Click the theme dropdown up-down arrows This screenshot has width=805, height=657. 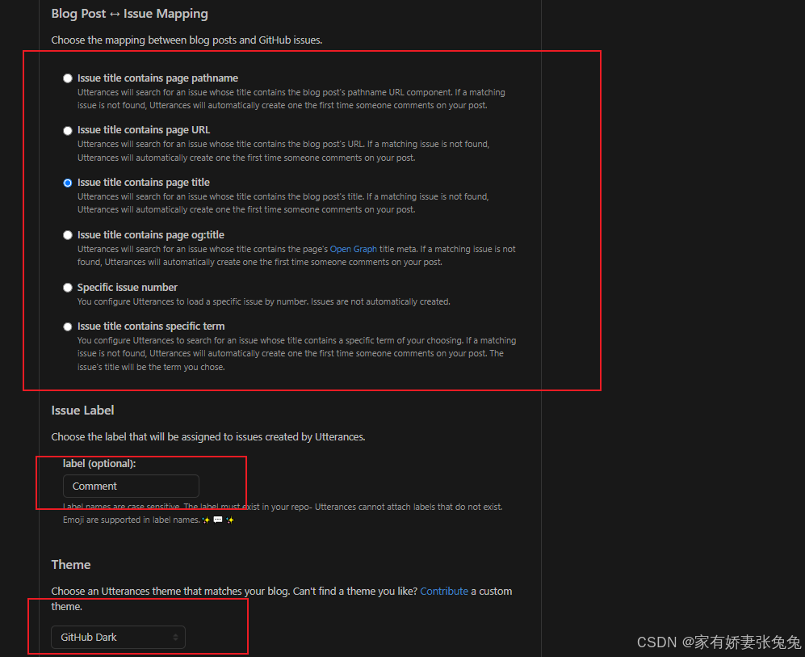[x=175, y=637]
